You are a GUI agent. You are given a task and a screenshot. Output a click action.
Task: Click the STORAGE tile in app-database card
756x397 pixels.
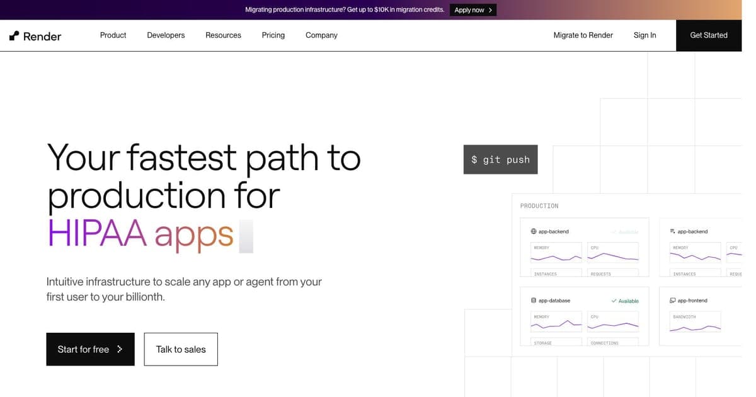(555, 342)
